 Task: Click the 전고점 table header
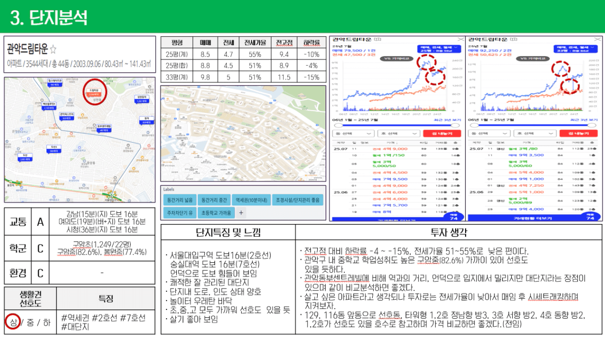click(284, 43)
